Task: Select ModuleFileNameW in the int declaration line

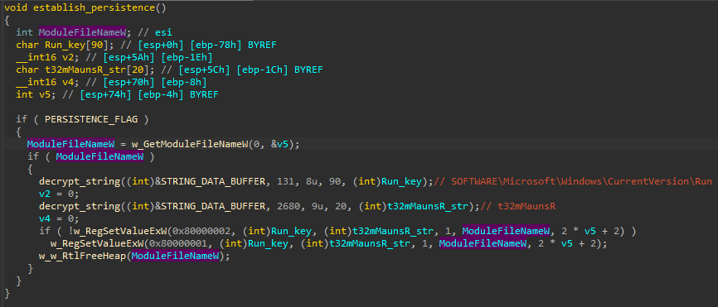Action: pyautogui.click(x=82, y=32)
